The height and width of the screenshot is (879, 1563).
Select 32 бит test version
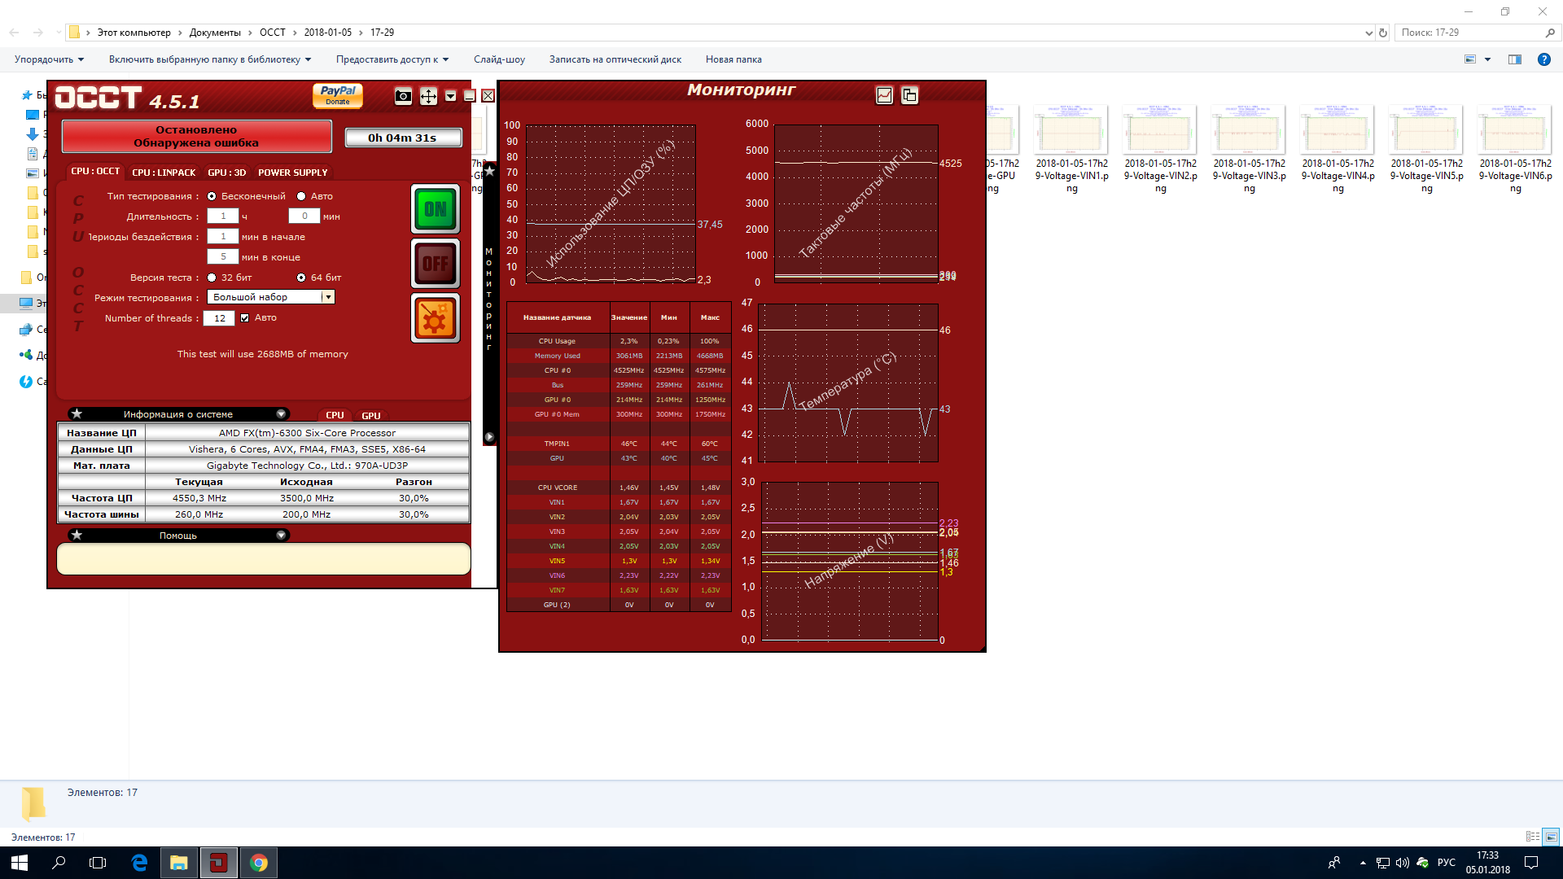(212, 278)
